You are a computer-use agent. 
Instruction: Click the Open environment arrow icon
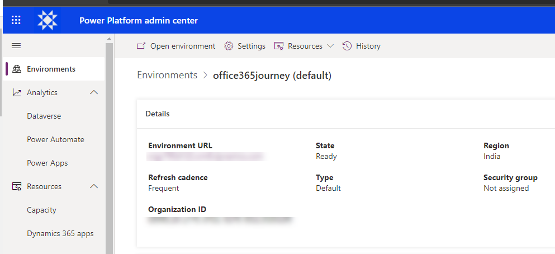(x=141, y=46)
